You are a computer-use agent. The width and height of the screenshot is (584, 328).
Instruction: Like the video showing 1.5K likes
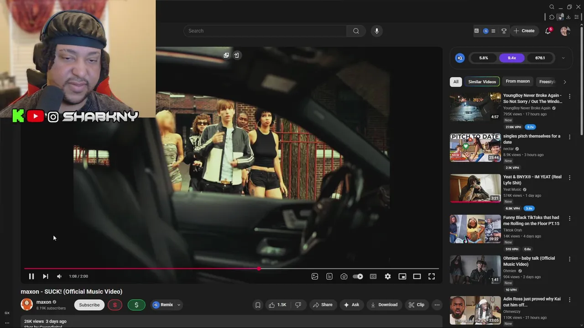coord(277,305)
